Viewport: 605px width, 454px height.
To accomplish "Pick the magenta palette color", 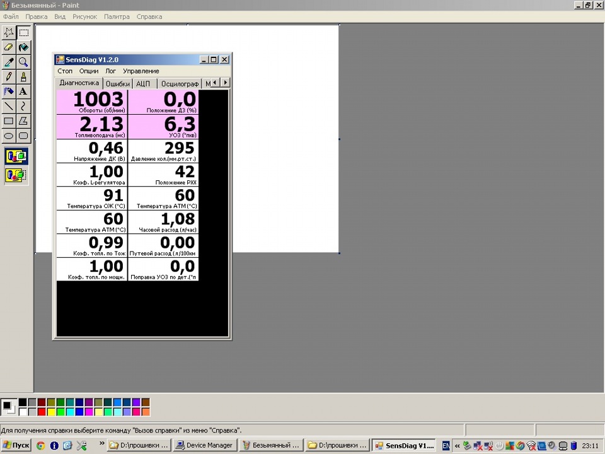I will click(89, 412).
